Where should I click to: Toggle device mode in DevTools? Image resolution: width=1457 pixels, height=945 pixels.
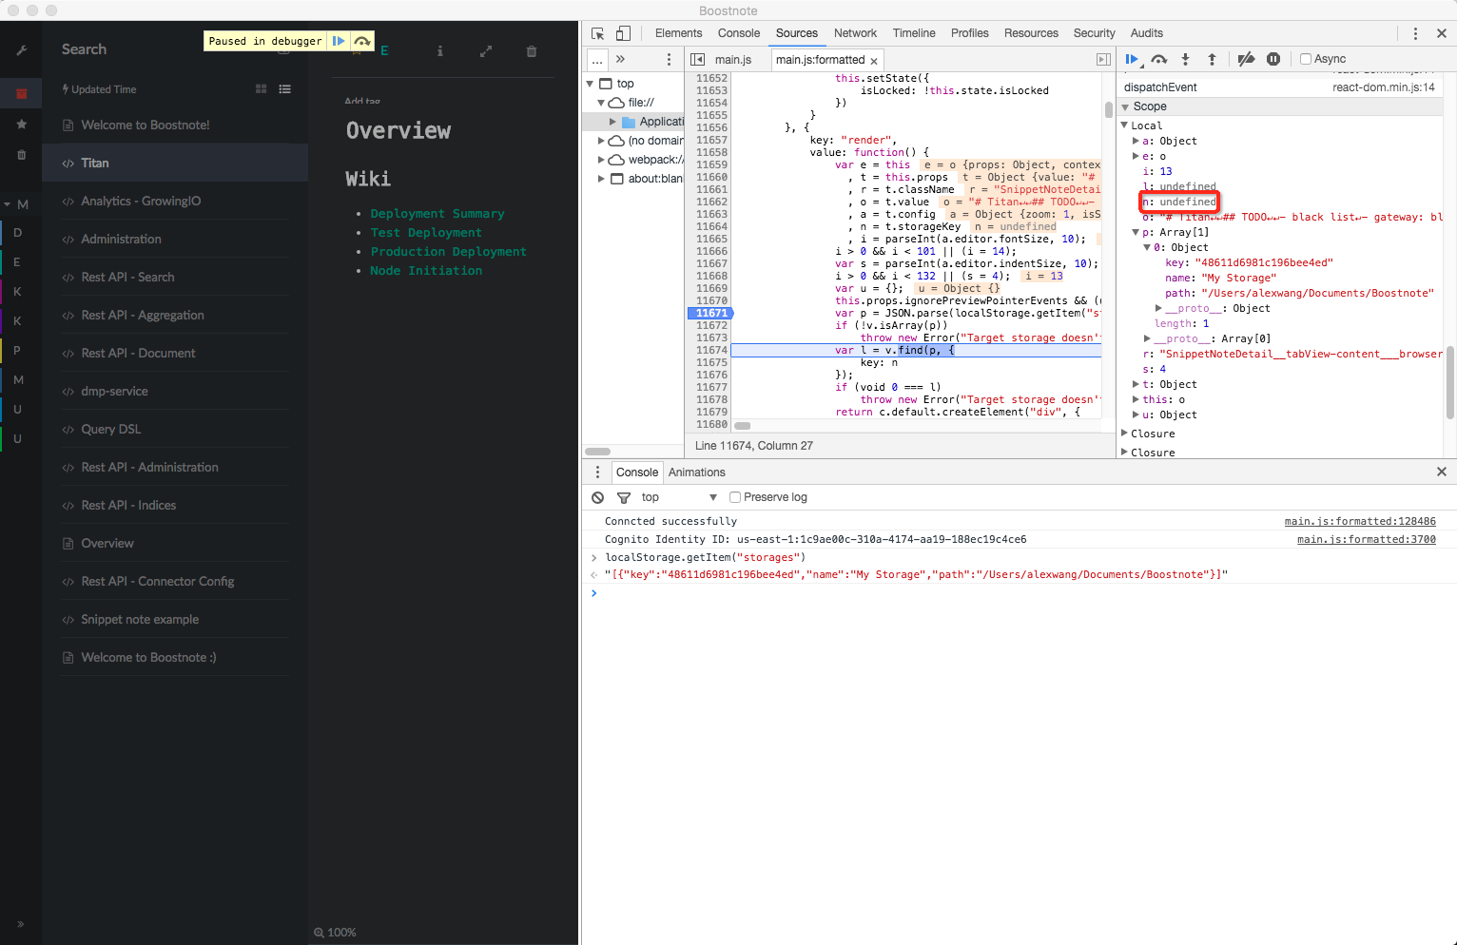click(x=623, y=33)
